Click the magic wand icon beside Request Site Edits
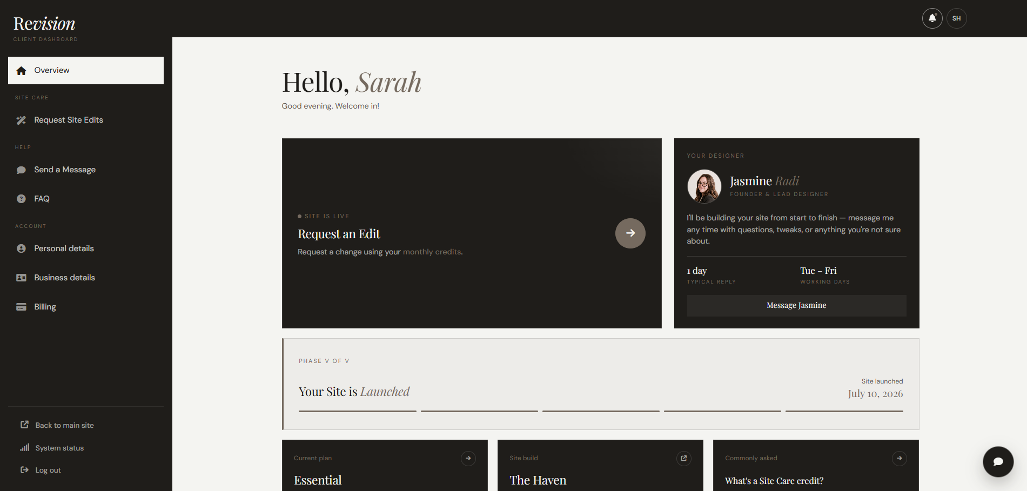 pos(21,120)
